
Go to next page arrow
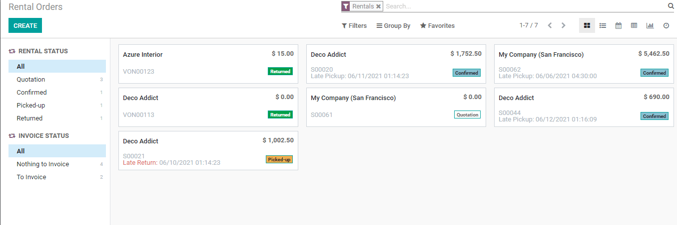[564, 25]
